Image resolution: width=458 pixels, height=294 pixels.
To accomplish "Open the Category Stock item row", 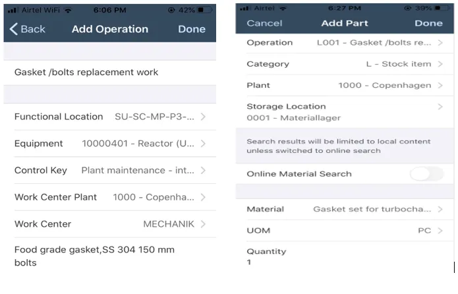I will click(x=344, y=64).
